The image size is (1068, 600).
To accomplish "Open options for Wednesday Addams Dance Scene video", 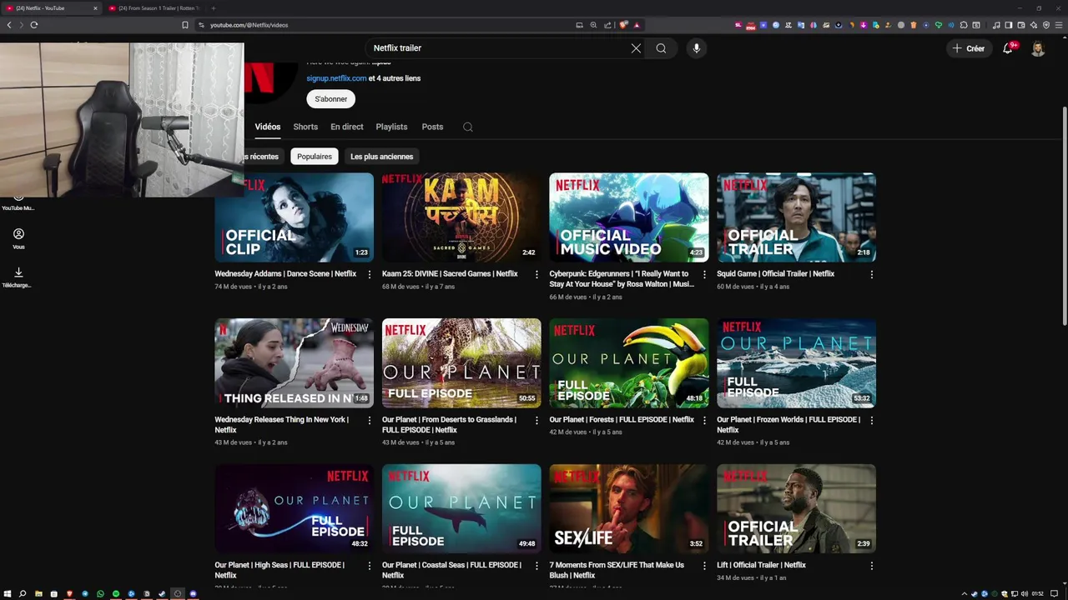I will (x=370, y=274).
